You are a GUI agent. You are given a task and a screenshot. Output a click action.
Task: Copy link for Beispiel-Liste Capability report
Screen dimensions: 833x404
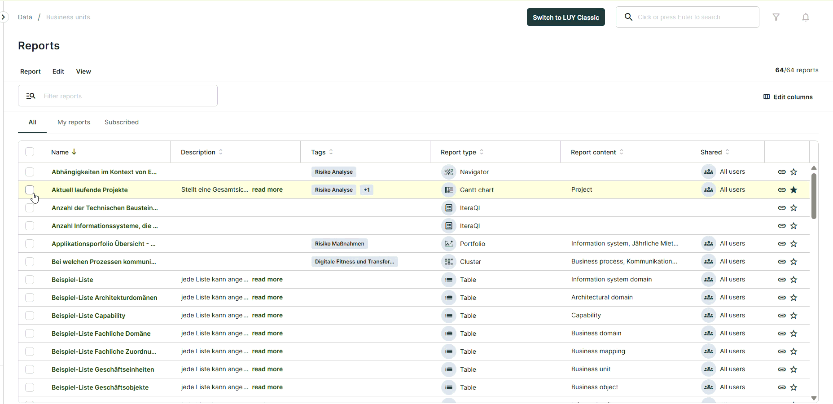(x=782, y=316)
